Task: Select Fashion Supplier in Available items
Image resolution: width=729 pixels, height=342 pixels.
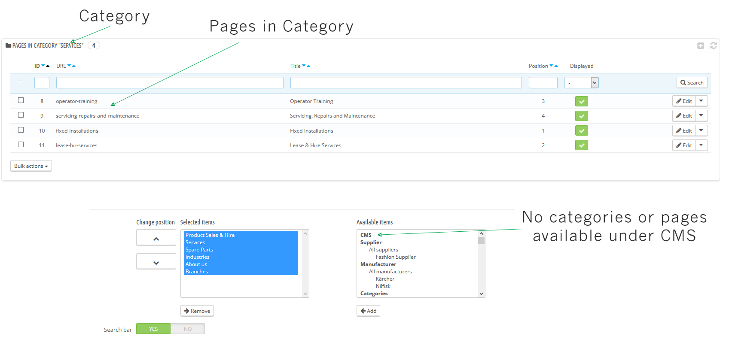Action: pos(396,257)
